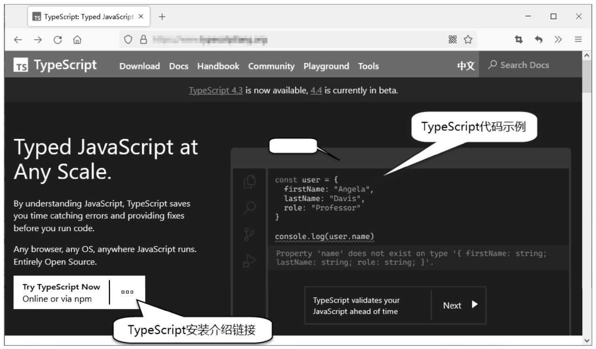Open the 4.4 beta link
Image resolution: width=596 pixels, height=349 pixels.
pos(316,90)
